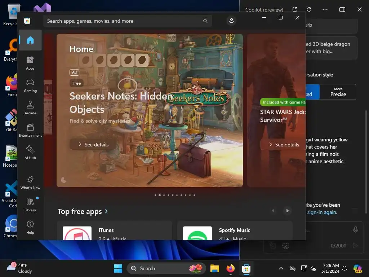Click the network display tray icon

[x=304, y=268]
